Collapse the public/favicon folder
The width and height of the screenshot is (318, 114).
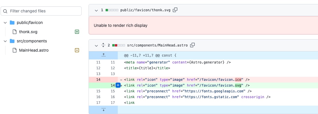click(5, 23)
